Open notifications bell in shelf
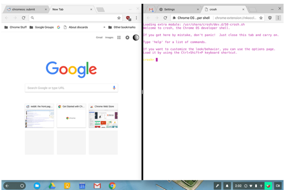This screenshot has width=284, height=190. [x=227, y=186]
